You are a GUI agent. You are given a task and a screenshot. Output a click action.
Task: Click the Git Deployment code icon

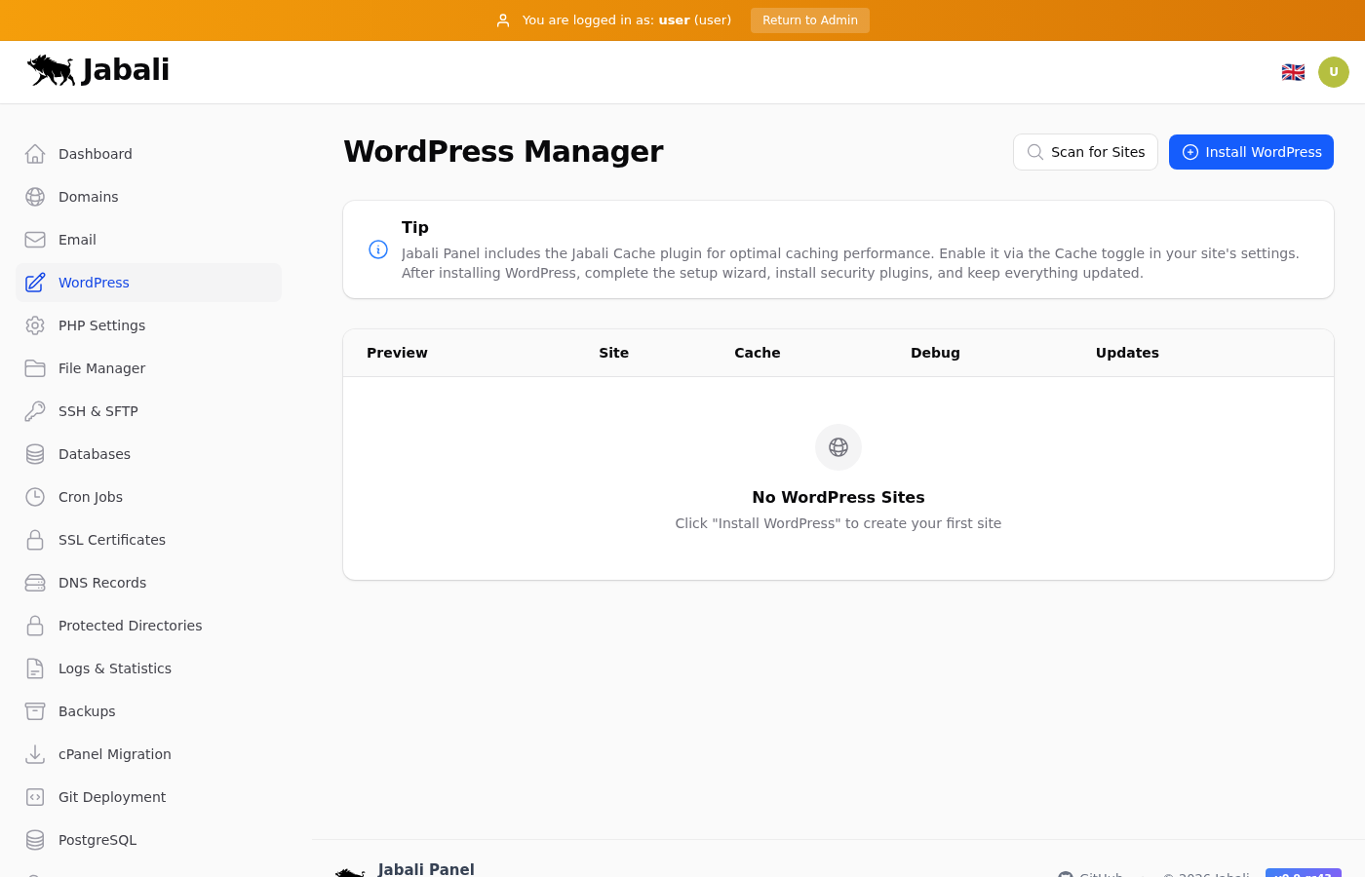[35, 797]
